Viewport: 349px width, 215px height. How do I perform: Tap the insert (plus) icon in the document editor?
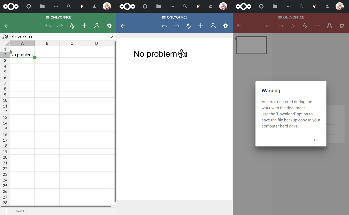(201, 26)
